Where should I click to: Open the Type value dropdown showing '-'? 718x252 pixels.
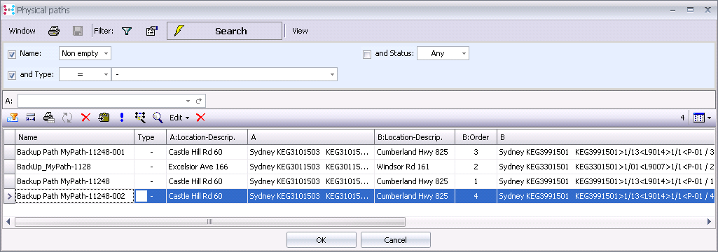224,74
